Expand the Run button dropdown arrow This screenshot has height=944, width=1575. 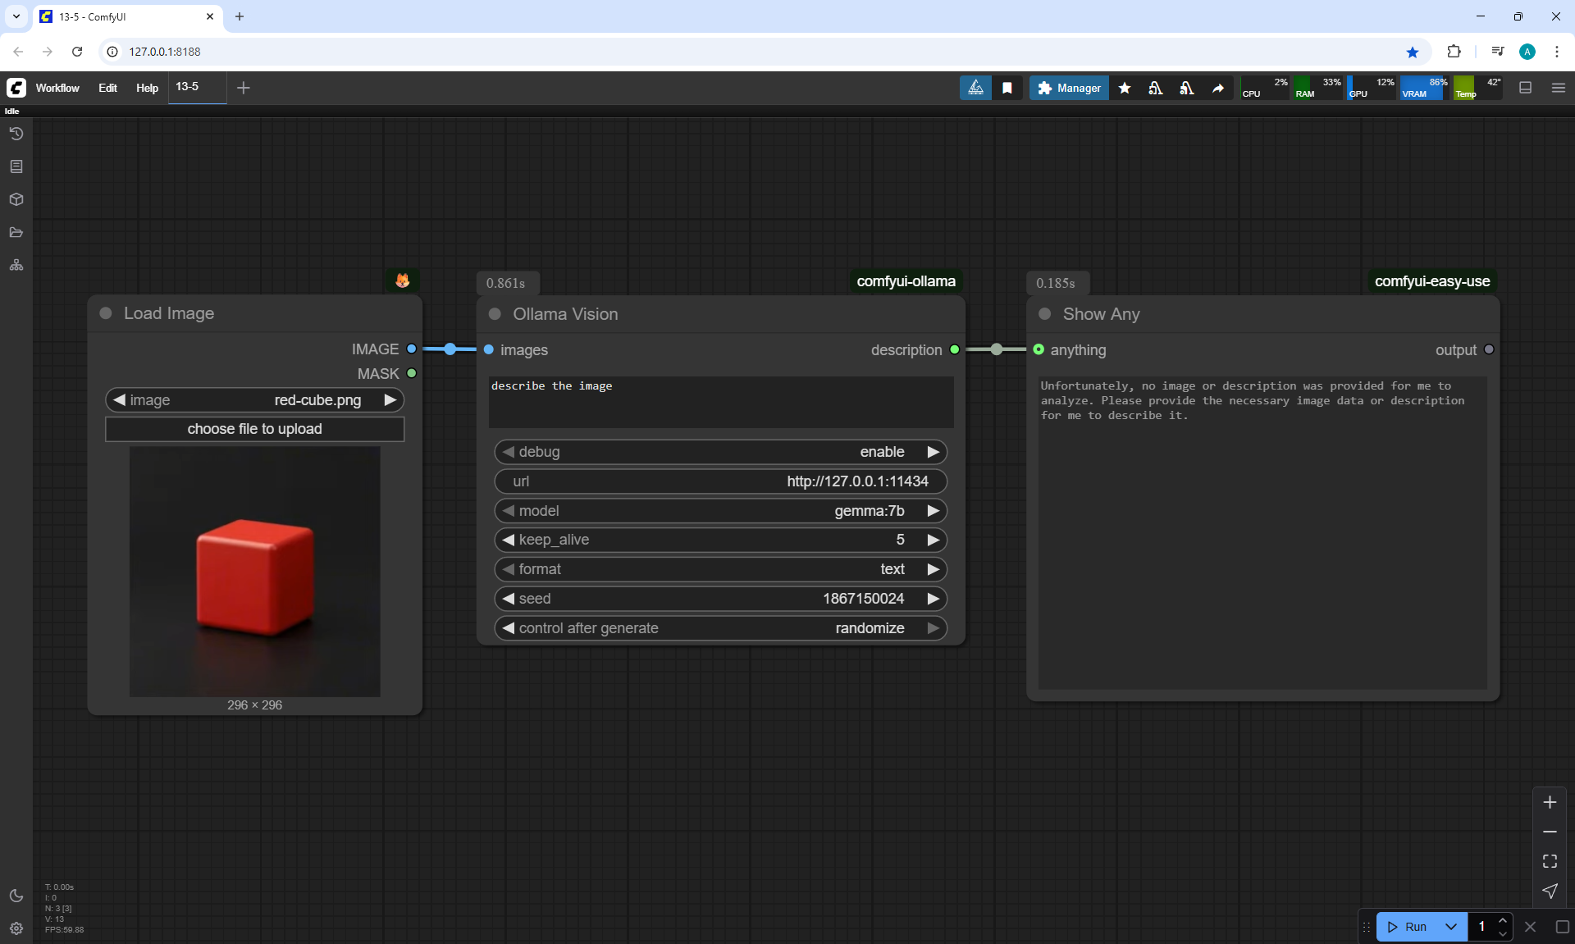pos(1451,927)
